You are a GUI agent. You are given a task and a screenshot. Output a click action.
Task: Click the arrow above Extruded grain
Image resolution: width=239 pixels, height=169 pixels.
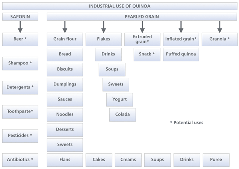click(x=142, y=27)
